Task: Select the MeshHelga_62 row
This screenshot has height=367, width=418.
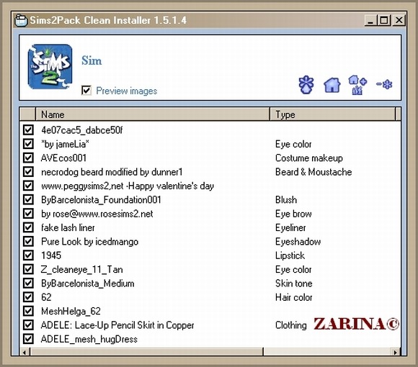Action: click(71, 311)
